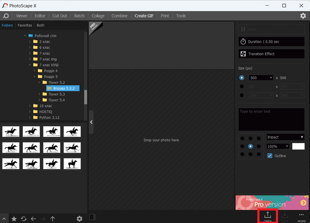Click the Transition Effect button
Viewport: 310px width, 223px height.
[271, 54]
